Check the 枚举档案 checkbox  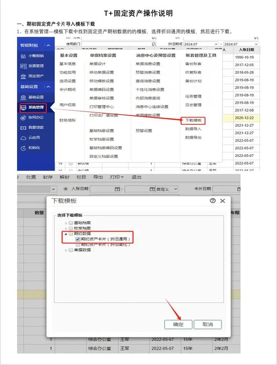click(71, 228)
